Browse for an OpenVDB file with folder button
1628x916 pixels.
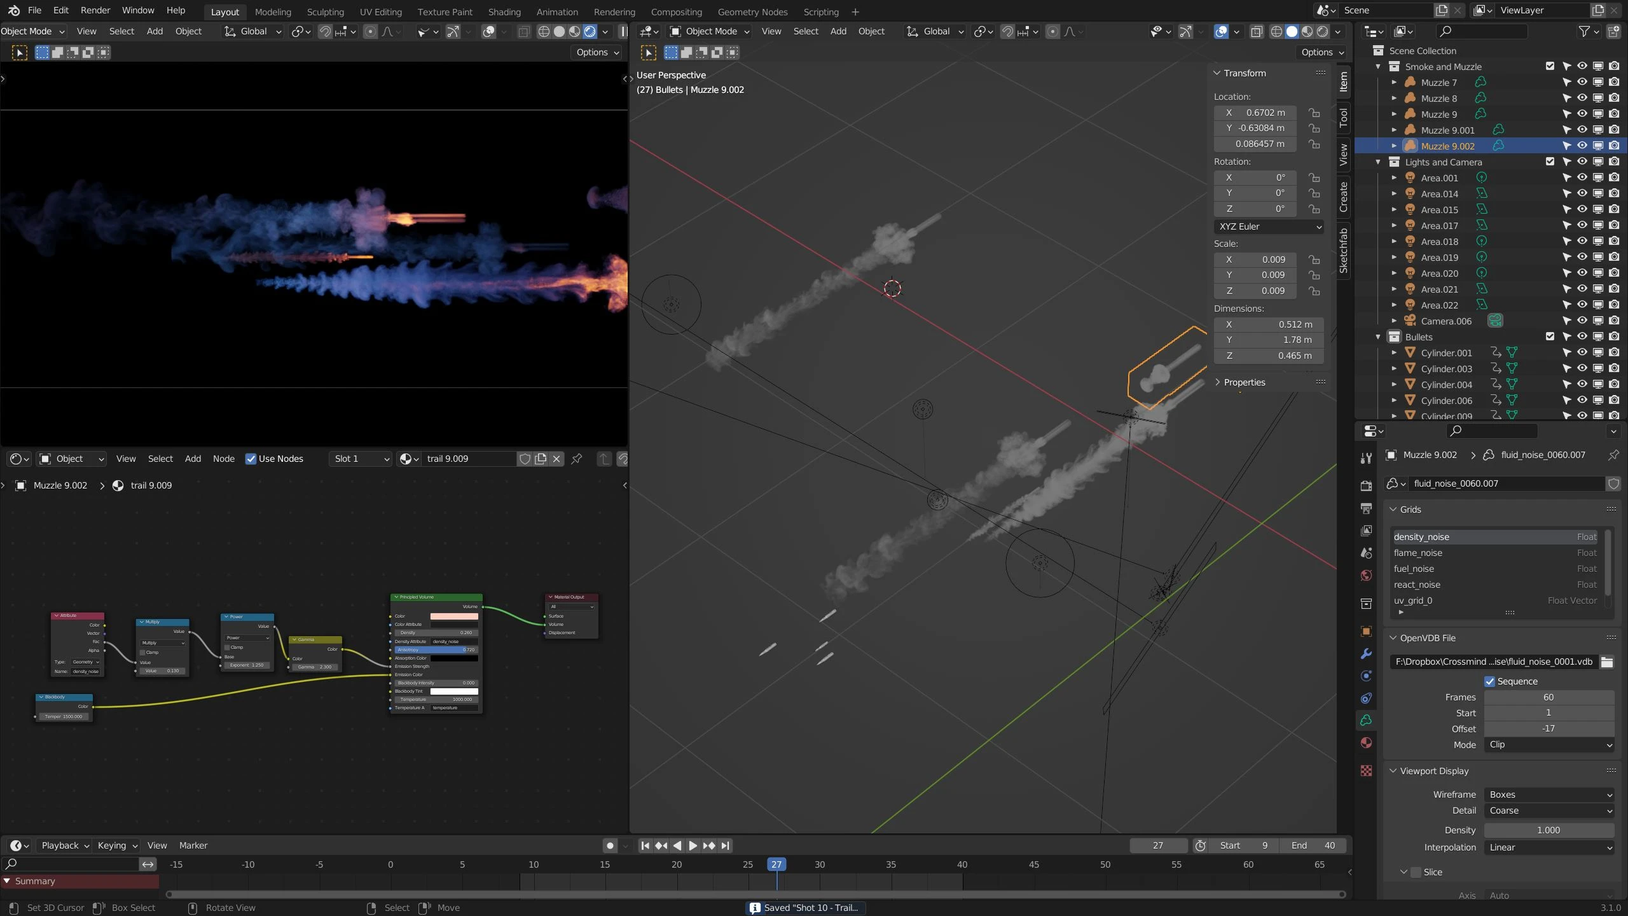click(1608, 662)
